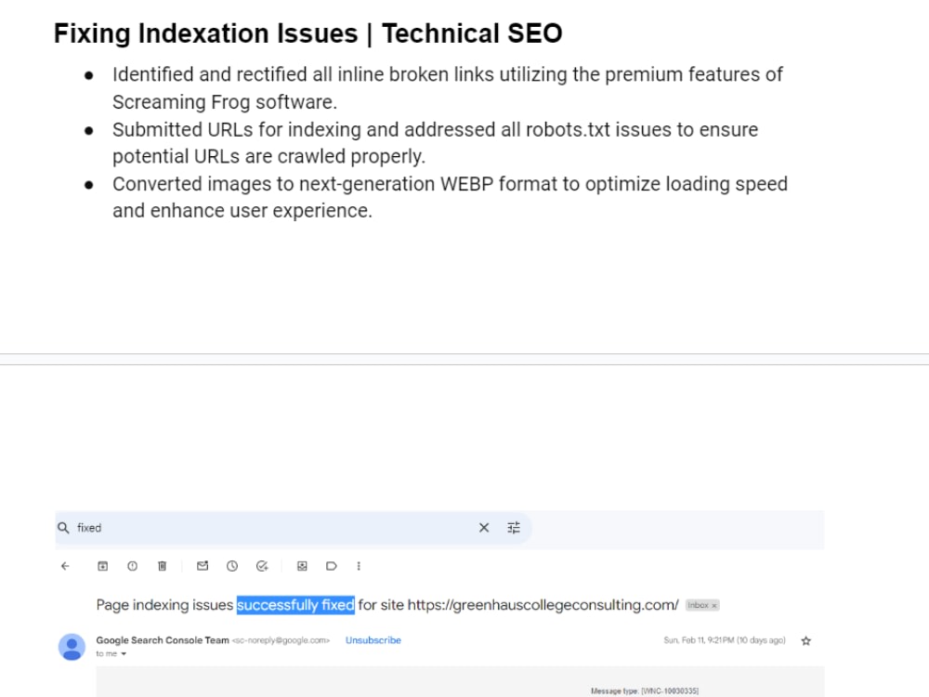Image resolution: width=929 pixels, height=697 pixels.
Task: Report this email as spam
Action: coord(132,566)
